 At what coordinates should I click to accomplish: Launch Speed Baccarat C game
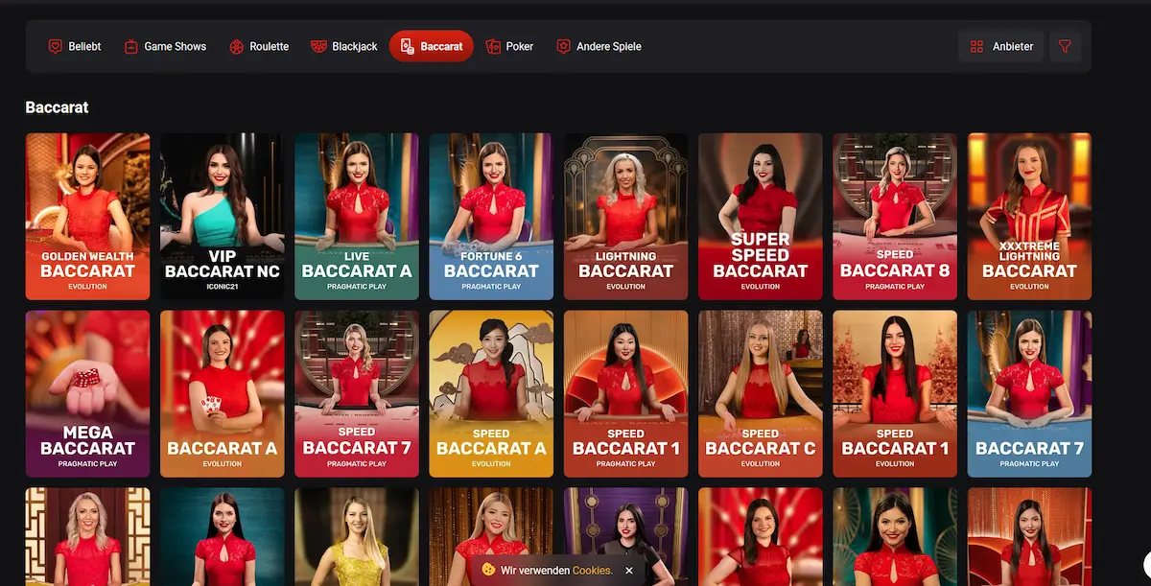tap(761, 393)
